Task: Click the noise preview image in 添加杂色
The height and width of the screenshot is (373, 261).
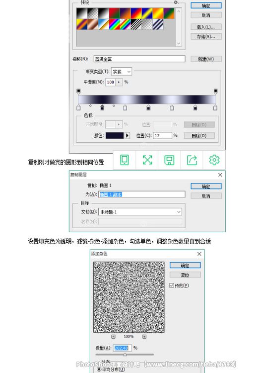Action: click(129, 297)
